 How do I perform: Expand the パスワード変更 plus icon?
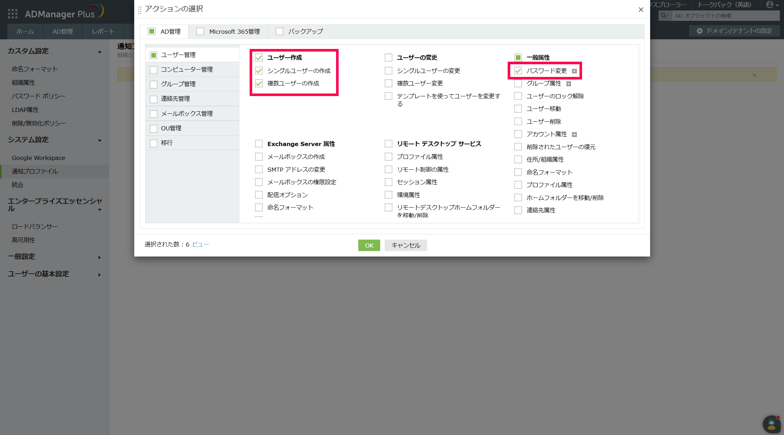(574, 71)
